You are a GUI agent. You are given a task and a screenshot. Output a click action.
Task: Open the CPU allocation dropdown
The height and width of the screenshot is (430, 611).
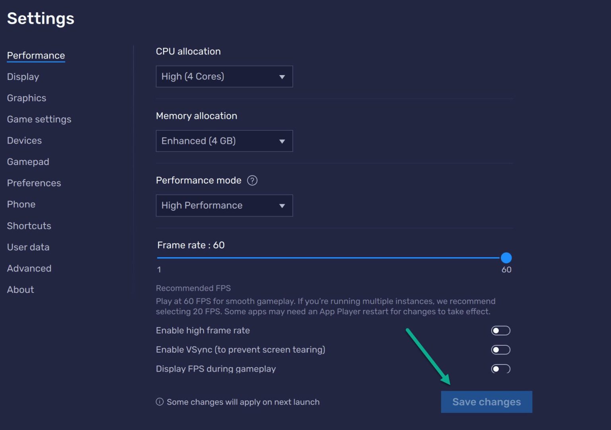click(x=224, y=76)
